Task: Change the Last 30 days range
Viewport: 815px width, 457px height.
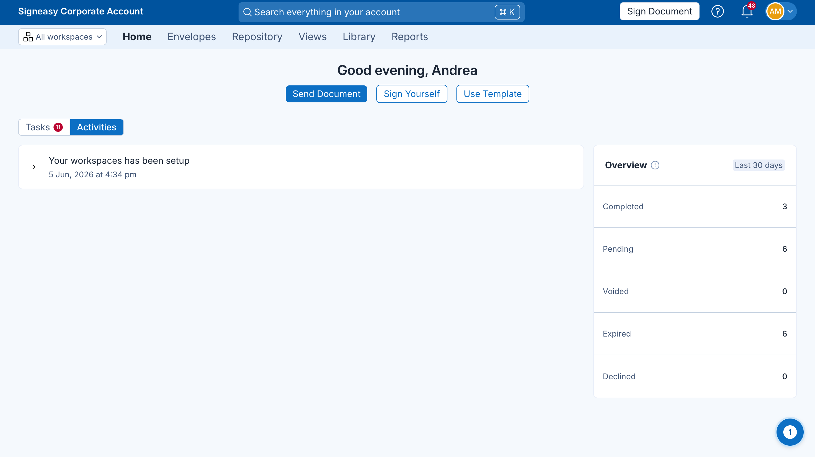Action: [758, 165]
